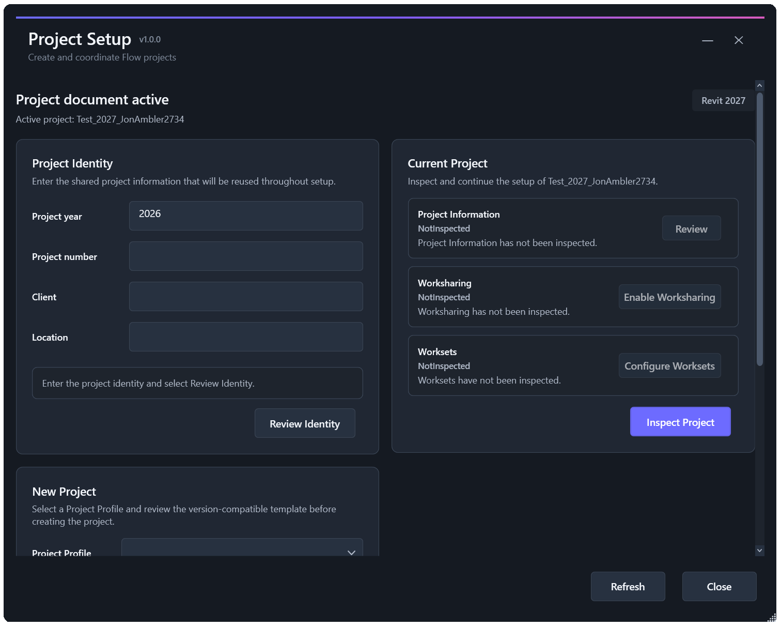
Task: Click the vertical scrollbar thumb
Action: 759,229
